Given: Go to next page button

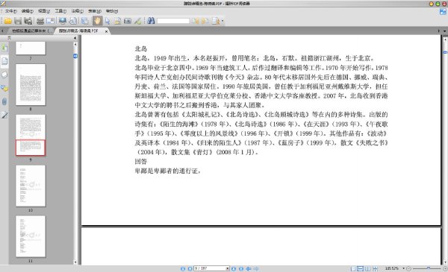Looking at the screenshot, I should tap(234, 268).
